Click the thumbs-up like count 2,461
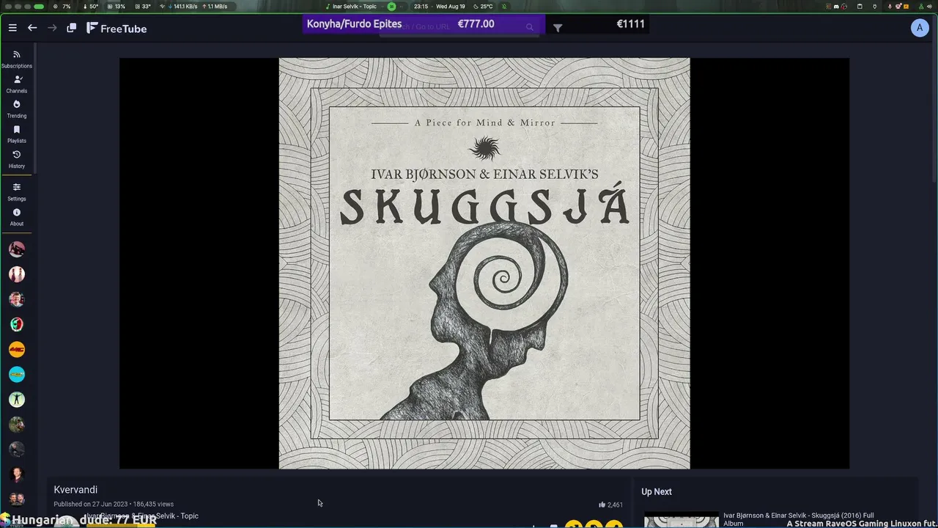Viewport: 938px width, 528px height. (x=610, y=505)
